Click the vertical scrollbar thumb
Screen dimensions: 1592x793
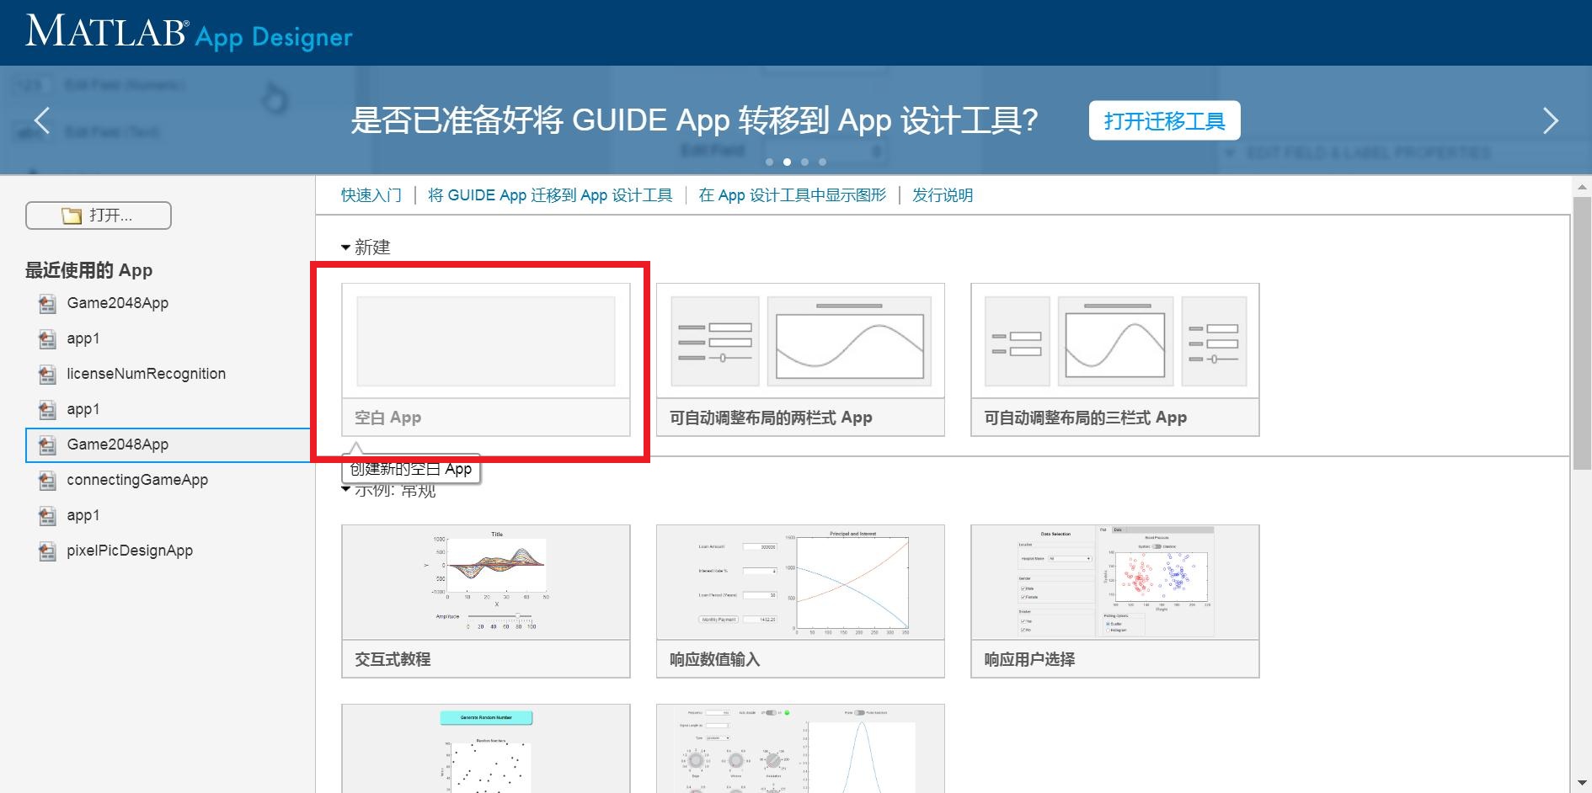pyautogui.click(x=1582, y=333)
